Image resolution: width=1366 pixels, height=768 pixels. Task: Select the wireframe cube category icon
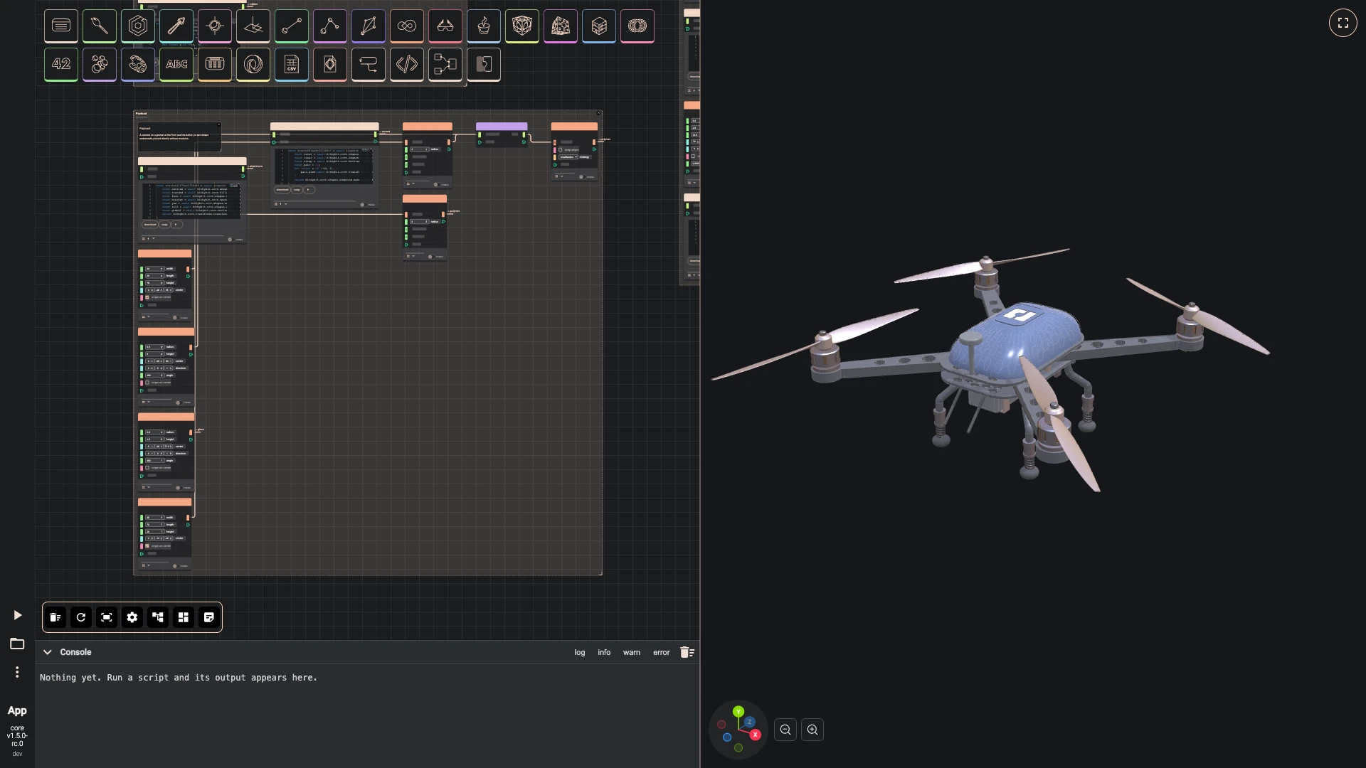(x=522, y=26)
